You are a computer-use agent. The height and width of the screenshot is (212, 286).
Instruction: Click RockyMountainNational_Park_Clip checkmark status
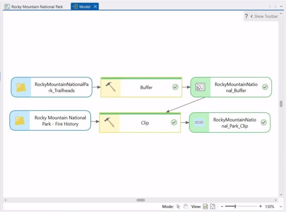(x=264, y=123)
